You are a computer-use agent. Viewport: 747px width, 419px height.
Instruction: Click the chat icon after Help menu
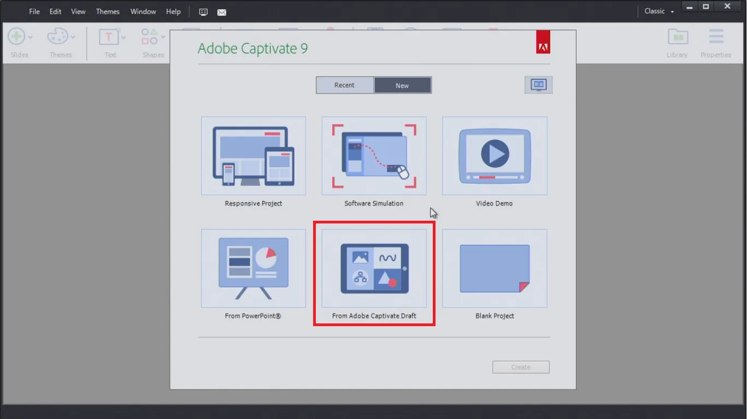(203, 12)
